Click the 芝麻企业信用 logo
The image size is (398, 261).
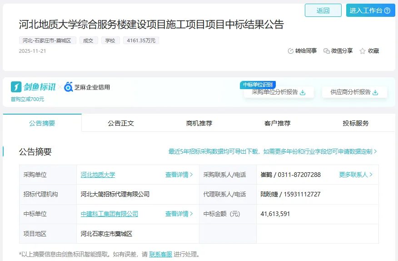click(x=87, y=87)
